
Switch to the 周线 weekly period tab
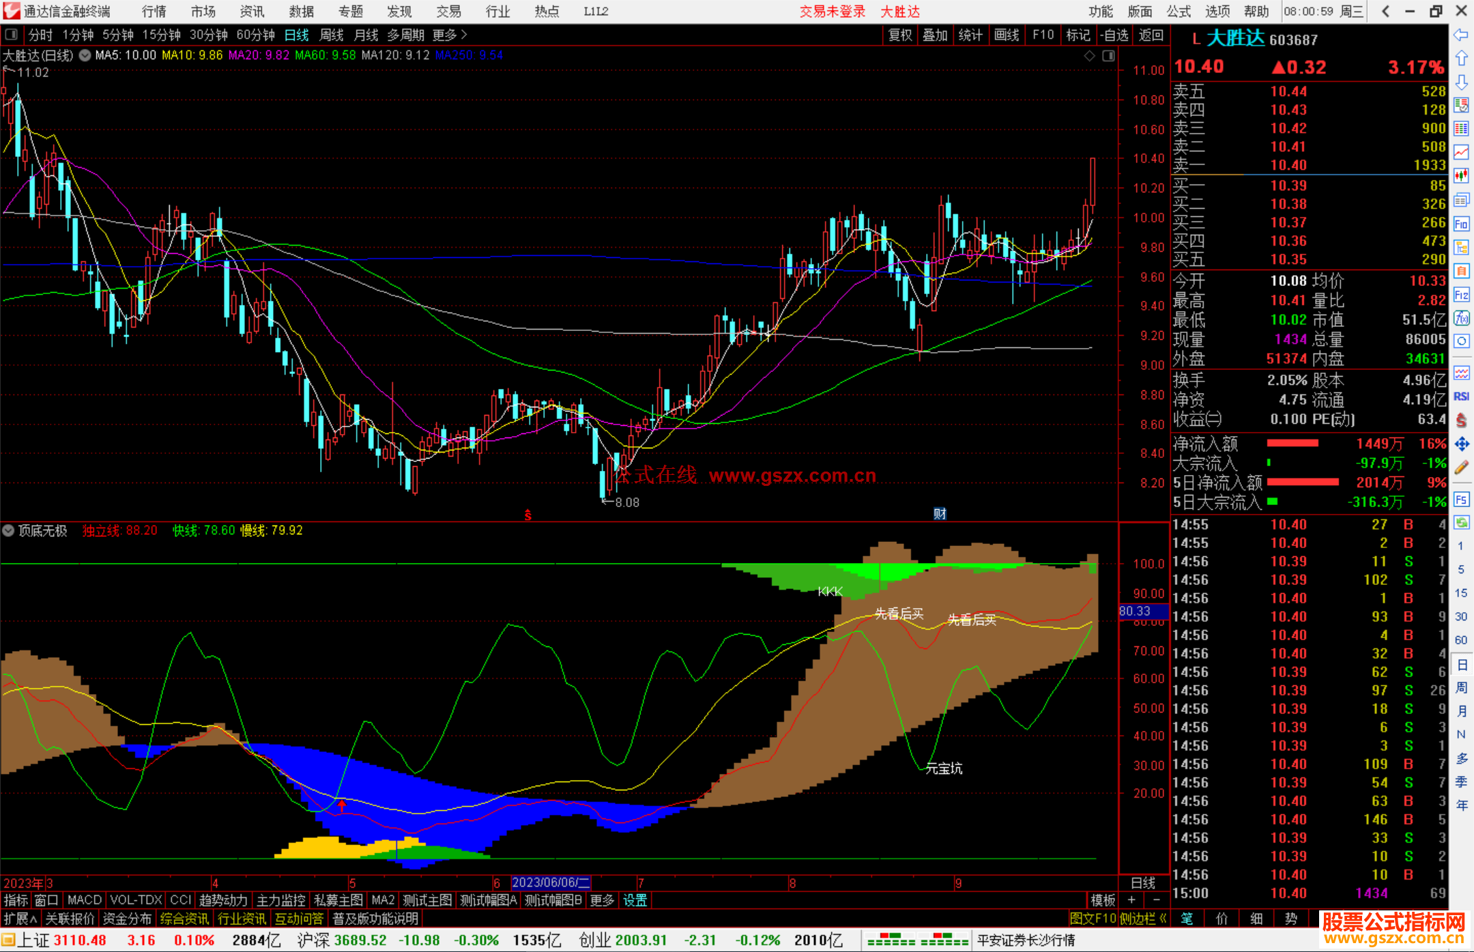(332, 35)
